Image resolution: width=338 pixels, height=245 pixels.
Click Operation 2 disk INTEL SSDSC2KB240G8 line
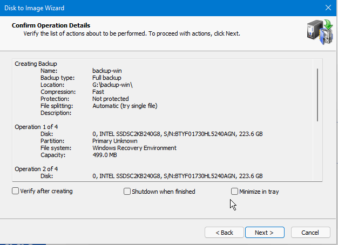pos(178,176)
